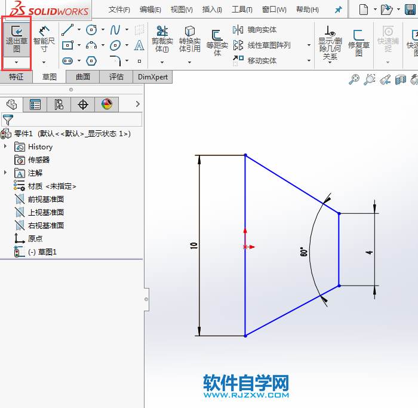This screenshot has width=418, height=408.
Task: Switch to the 特征 (Features) tab
Action: 16,77
